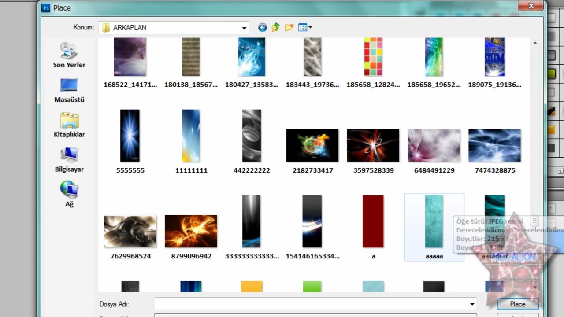564x317 pixels.
Task: Select the image 2182733417
Action: point(312,145)
